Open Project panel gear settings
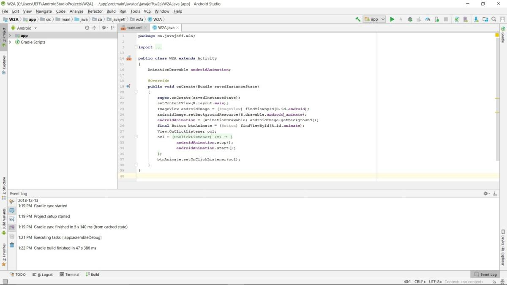Viewport: 507px width, 285px height. click(x=104, y=28)
